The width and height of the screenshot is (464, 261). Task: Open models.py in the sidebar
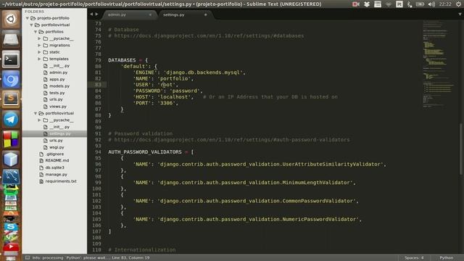pyautogui.click(x=59, y=86)
